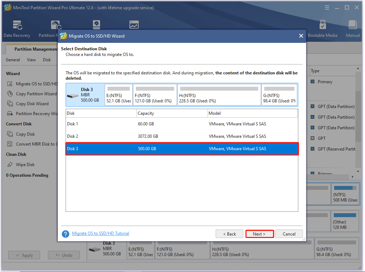Open the Data Recovery tool
The height and width of the screenshot is (272, 365).
pyautogui.click(x=17, y=29)
